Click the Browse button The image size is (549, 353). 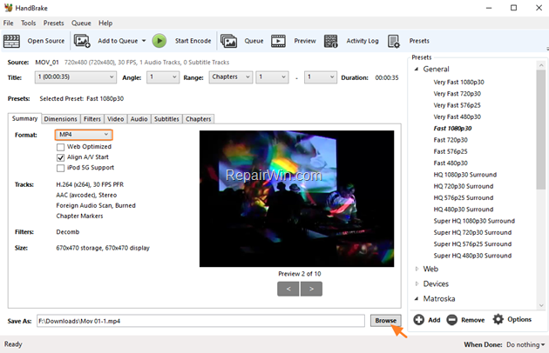tap(386, 321)
